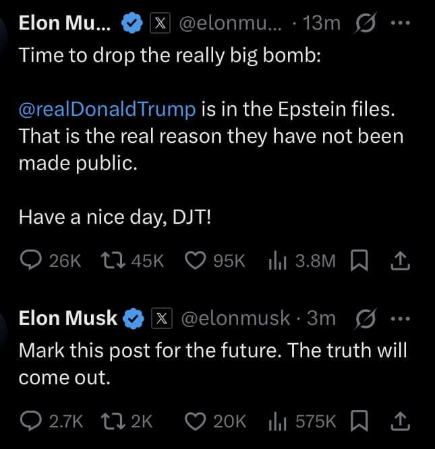435x449 pixels.
Task: Open the @realDonaldTrump mention link
Action: (108, 108)
